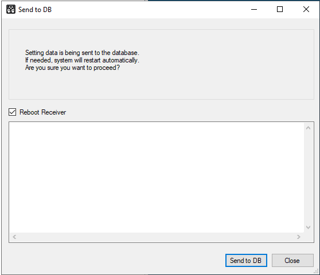Click the Send to DB button
This screenshot has height=275, width=320.
pyautogui.click(x=246, y=260)
